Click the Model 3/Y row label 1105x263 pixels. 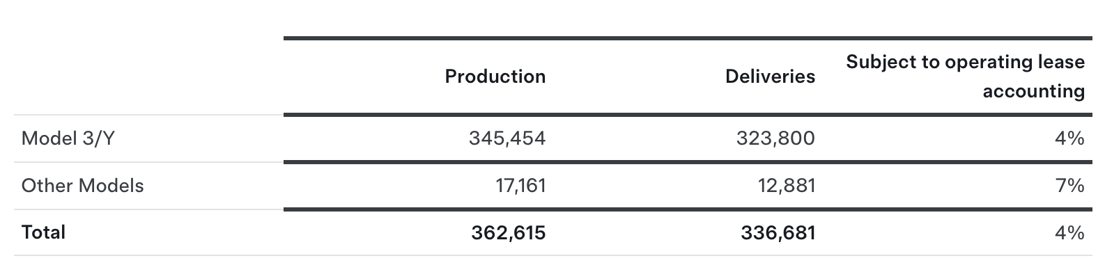pyautogui.click(x=68, y=138)
